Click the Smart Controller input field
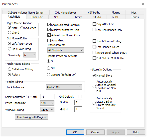This screenshot has height=137, width=147. pos(47,97)
